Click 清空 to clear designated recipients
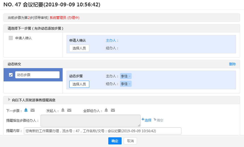Screen dimensions: 244x147 point(159,120)
